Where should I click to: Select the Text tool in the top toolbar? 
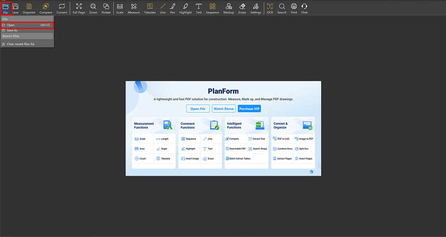pos(199,8)
